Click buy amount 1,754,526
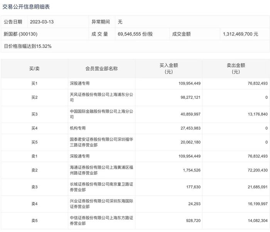The height and width of the screenshot is (232, 270). 192,170
